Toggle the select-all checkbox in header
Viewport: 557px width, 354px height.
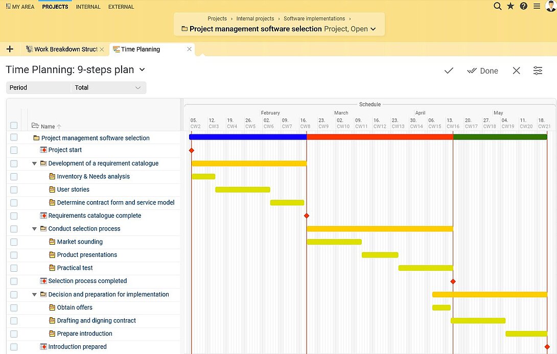pyautogui.click(x=14, y=125)
